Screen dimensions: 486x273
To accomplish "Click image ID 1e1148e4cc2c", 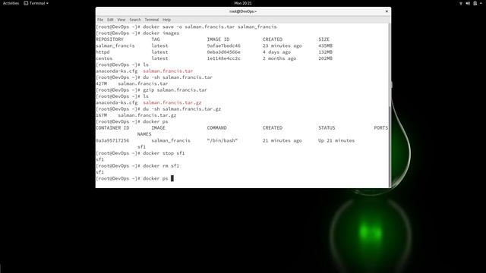I will [223, 58].
